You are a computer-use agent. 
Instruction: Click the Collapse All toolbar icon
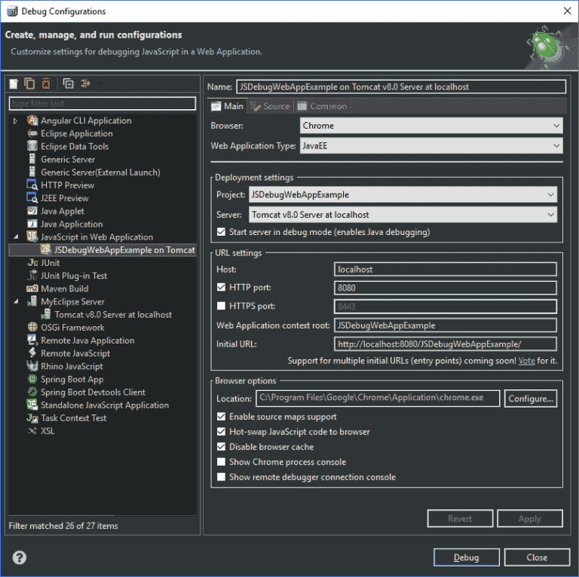[69, 84]
